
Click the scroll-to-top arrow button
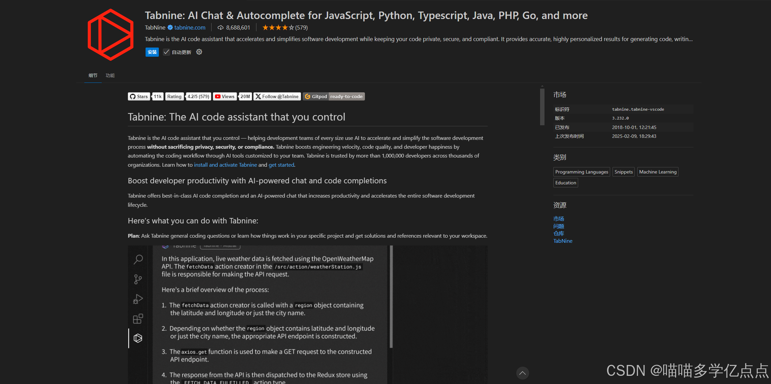522,373
